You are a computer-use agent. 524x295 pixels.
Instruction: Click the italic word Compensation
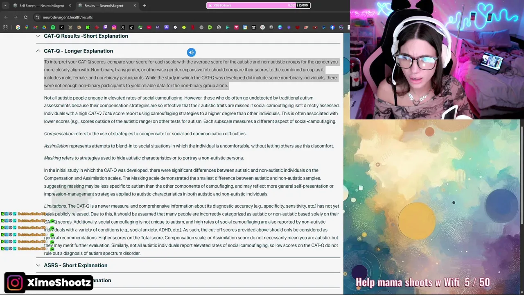tap(59, 134)
